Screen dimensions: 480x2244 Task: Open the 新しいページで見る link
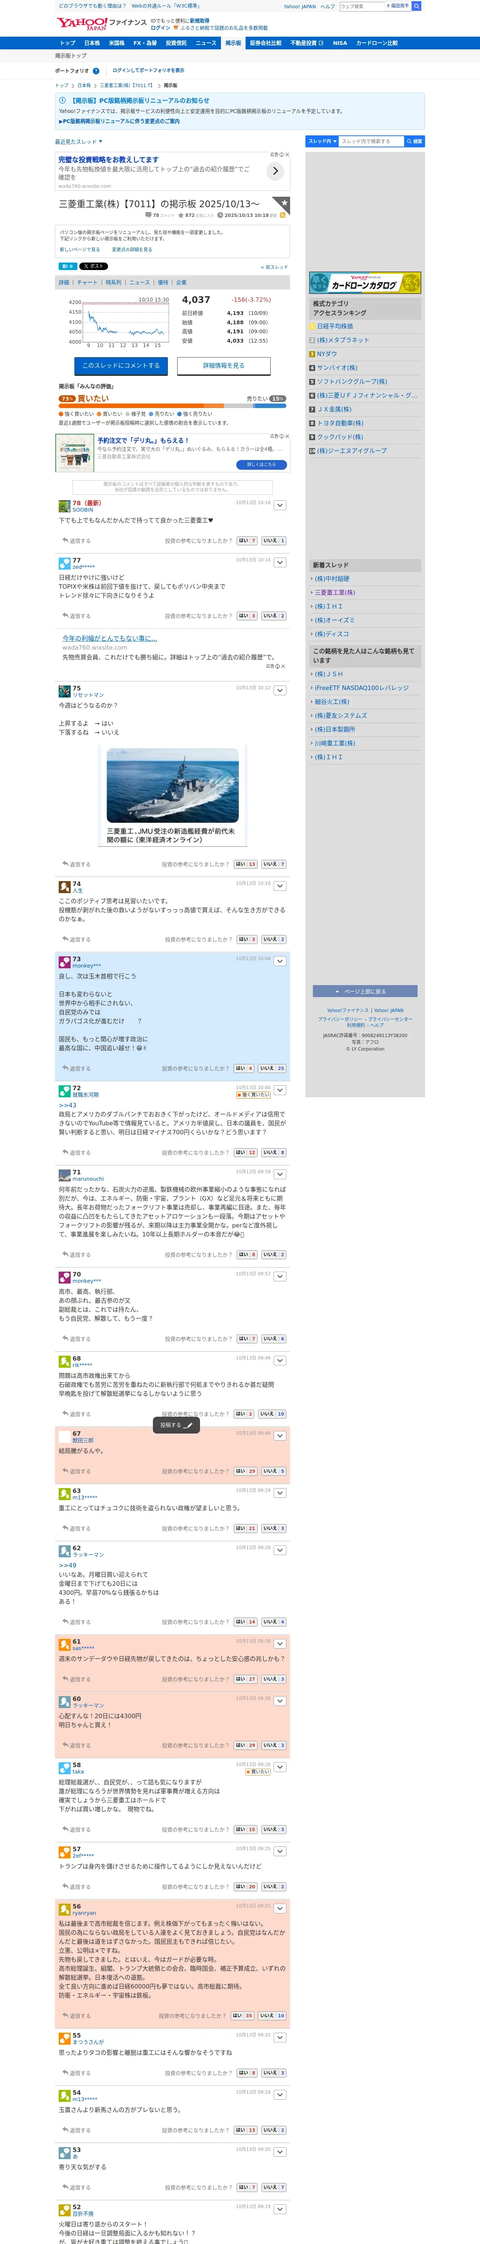79,250
